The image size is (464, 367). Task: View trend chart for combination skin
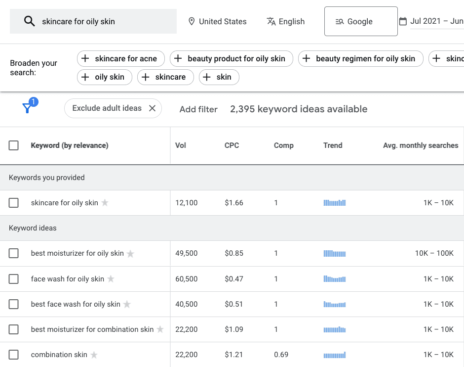334,355
